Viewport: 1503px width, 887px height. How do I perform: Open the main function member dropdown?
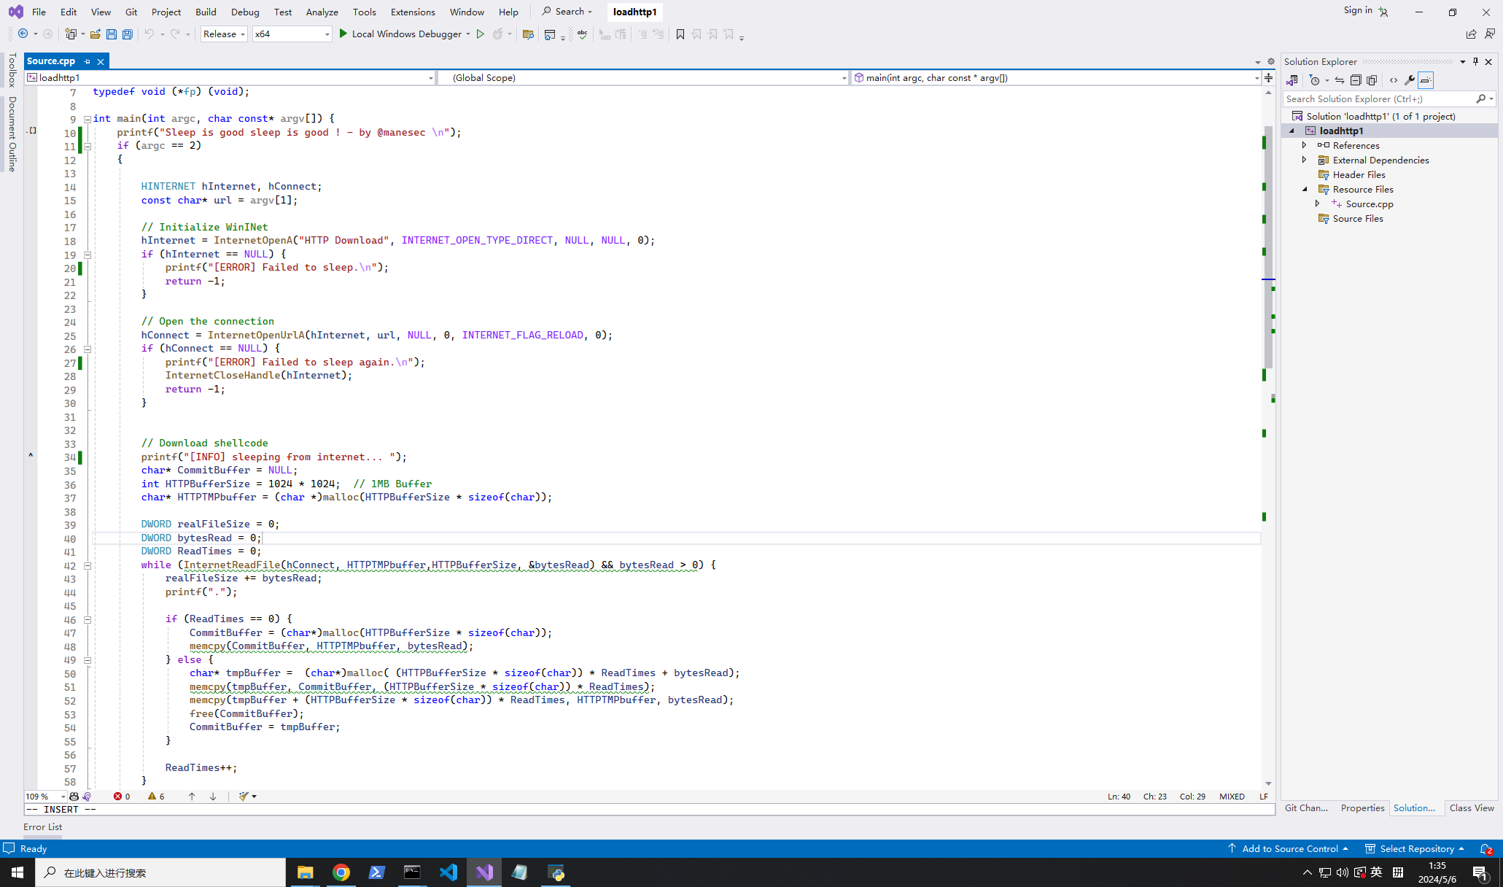[x=1056, y=77]
